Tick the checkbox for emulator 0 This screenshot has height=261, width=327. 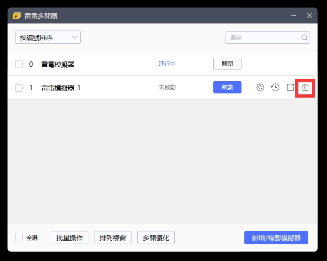tap(19, 64)
